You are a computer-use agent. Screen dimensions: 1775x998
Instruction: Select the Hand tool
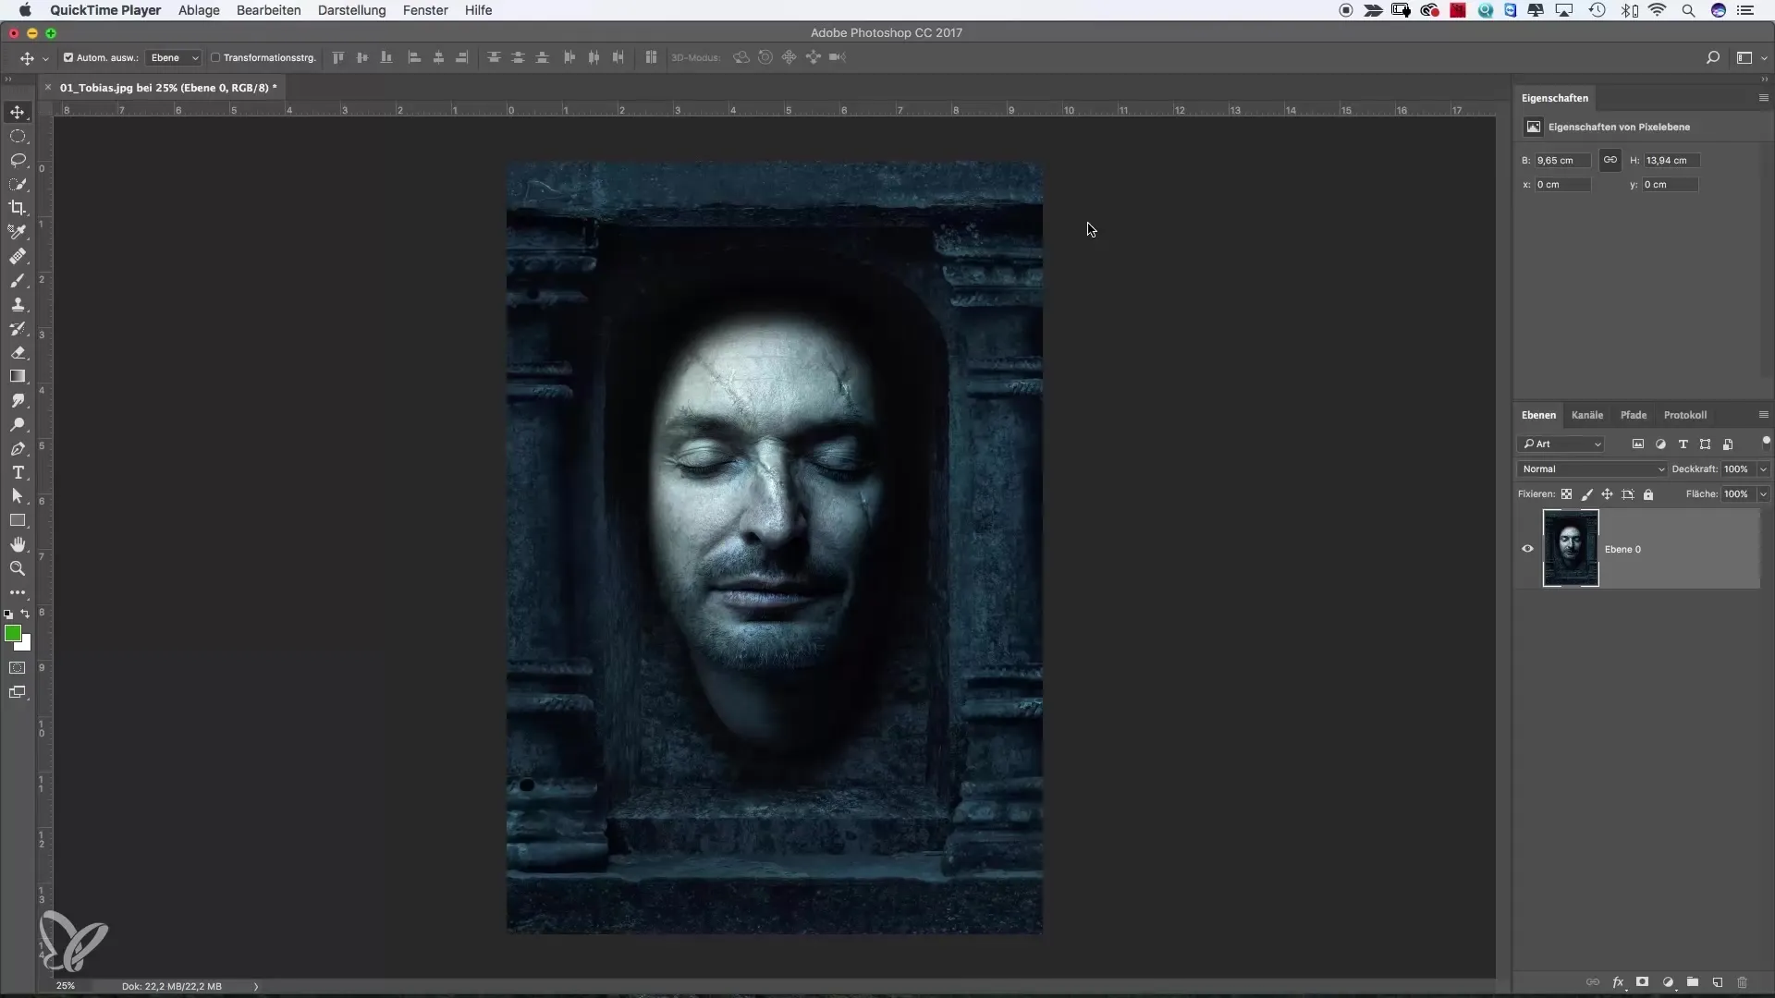[18, 544]
